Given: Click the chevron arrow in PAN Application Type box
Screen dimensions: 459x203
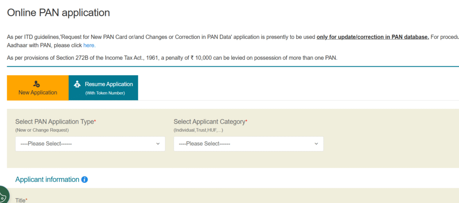Looking at the screenshot, I should coord(158,144).
